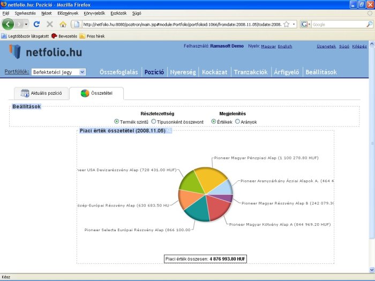Open the address bar history dropdown

(294, 25)
